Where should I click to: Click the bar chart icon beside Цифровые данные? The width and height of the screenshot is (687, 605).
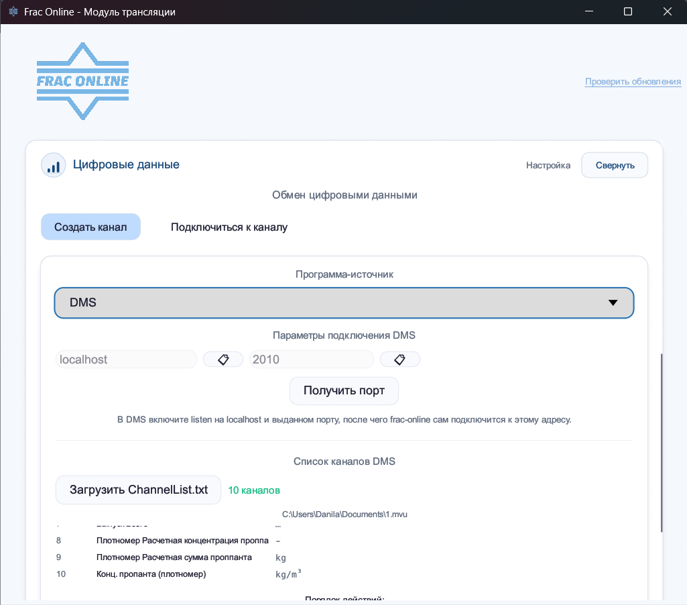tap(53, 165)
